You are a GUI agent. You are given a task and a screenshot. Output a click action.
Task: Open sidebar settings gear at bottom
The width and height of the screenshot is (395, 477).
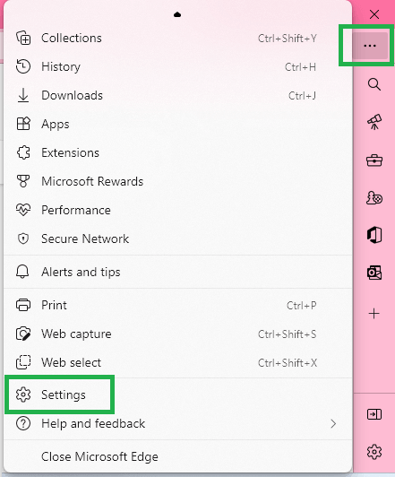pyautogui.click(x=374, y=452)
